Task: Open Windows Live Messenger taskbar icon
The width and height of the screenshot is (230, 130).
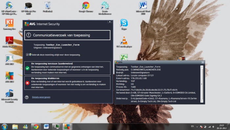Action: tap(26, 127)
